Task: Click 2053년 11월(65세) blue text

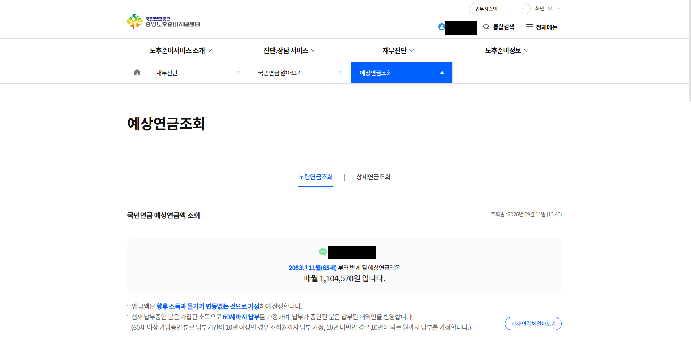Action: pos(313,268)
